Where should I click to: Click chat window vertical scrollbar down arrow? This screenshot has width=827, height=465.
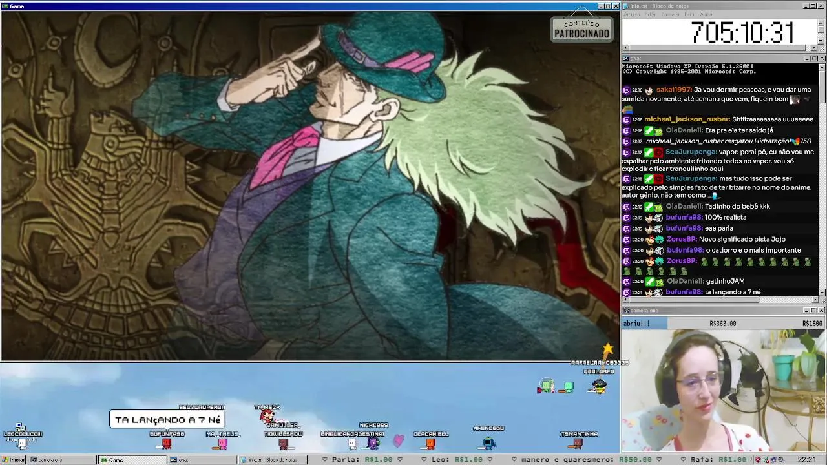pyautogui.click(x=822, y=293)
